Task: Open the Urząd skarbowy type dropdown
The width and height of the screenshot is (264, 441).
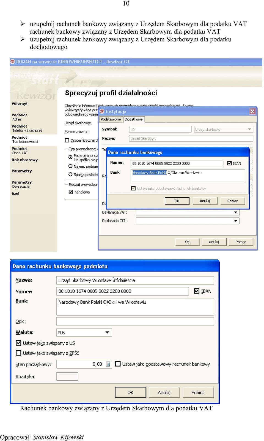Action: pyautogui.click(x=250, y=129)
